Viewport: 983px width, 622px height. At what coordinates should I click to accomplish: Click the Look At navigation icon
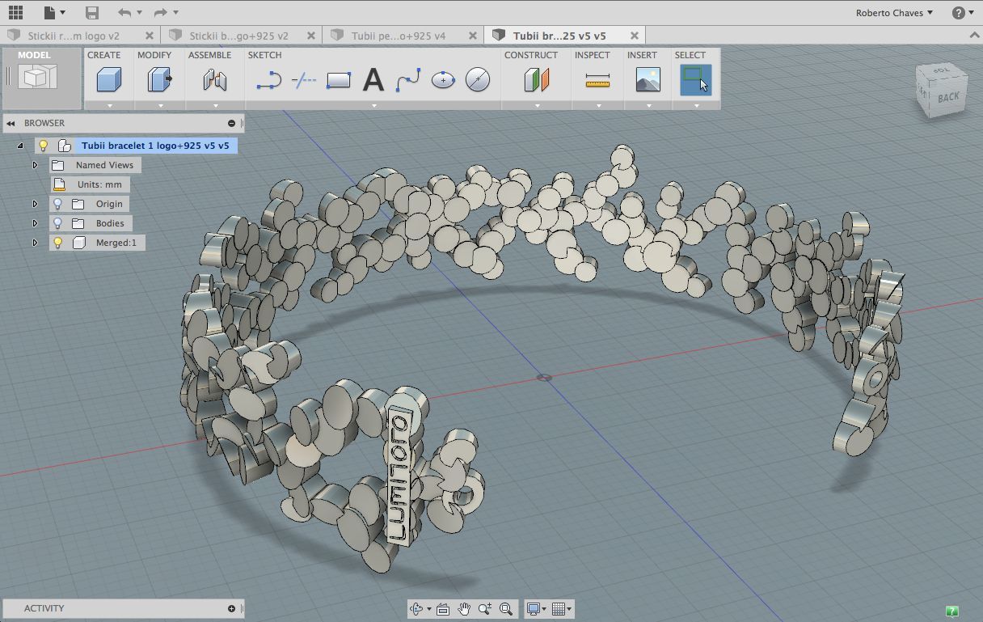tap(443, 609)
